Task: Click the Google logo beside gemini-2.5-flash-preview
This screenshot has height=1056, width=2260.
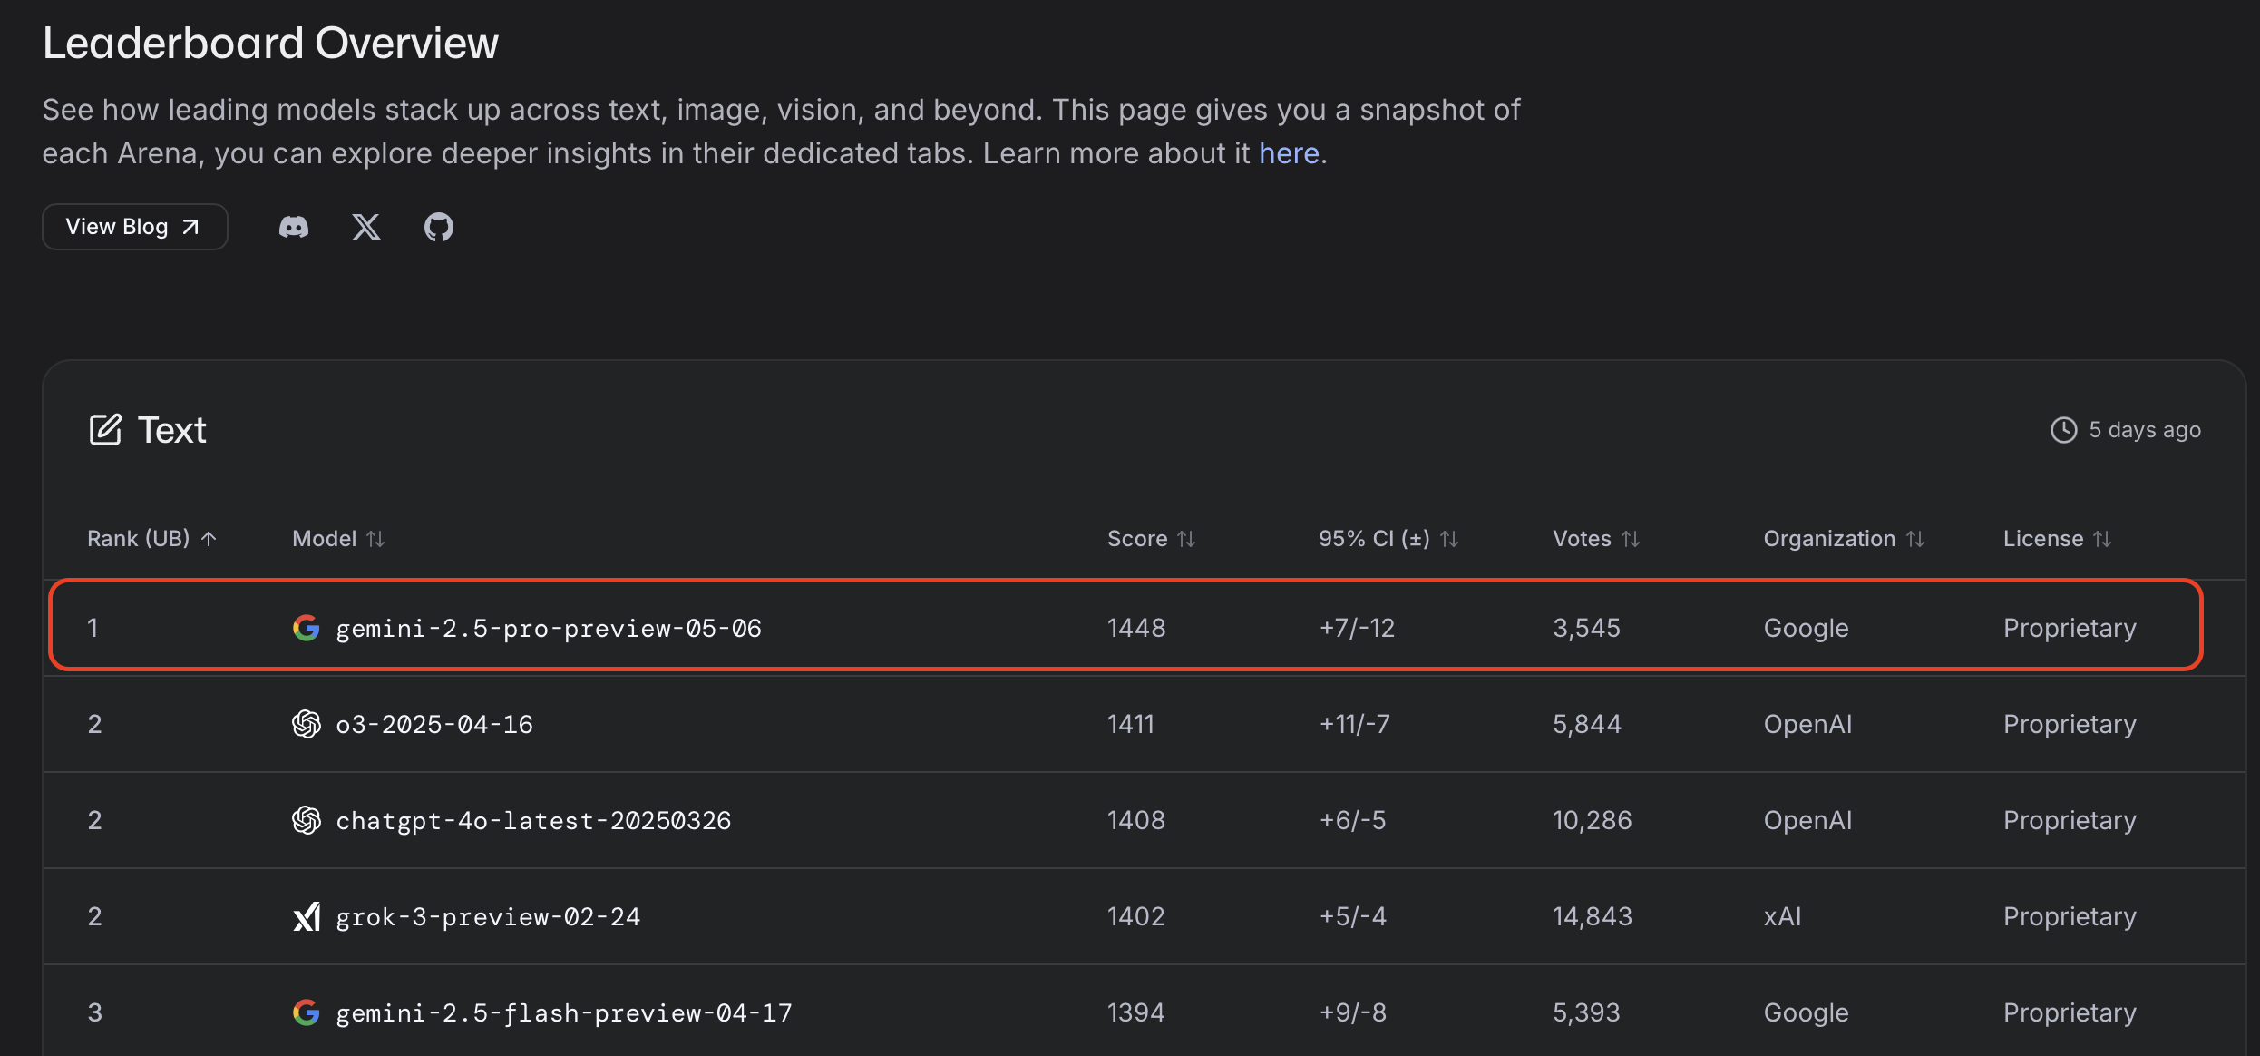Action: 307,1012
